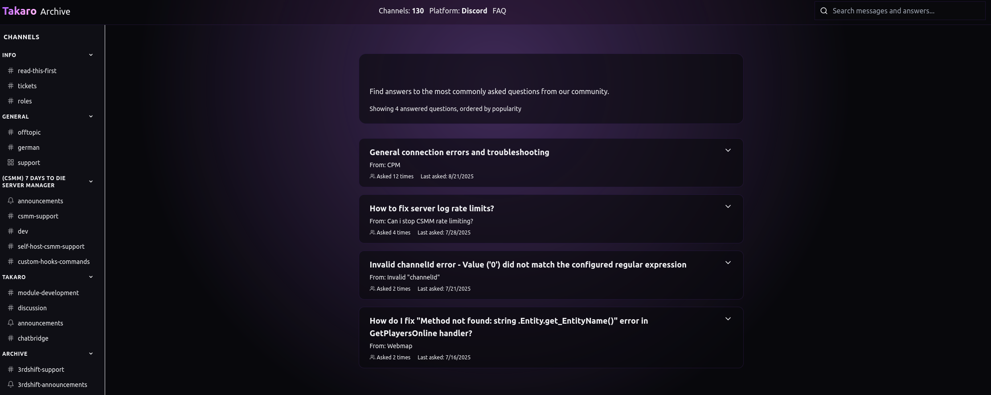Image resolution: width=991 pixels, height=395 pixels.
Task: Click the forum grid icon beside support
Action: point(11,162)
